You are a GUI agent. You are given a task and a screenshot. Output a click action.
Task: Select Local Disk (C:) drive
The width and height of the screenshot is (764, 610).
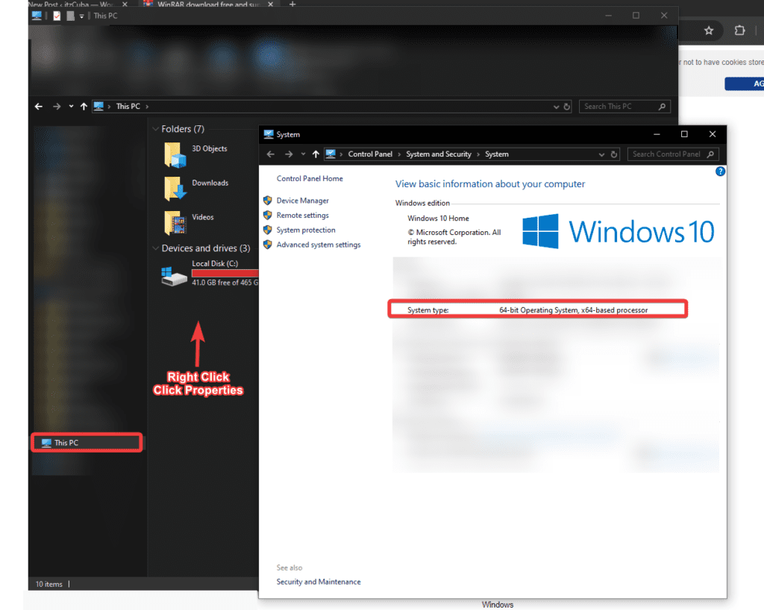click(210, 273)
